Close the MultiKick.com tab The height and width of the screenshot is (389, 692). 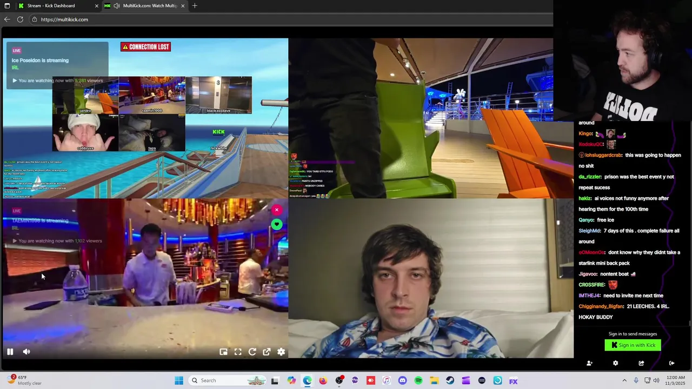183,6
